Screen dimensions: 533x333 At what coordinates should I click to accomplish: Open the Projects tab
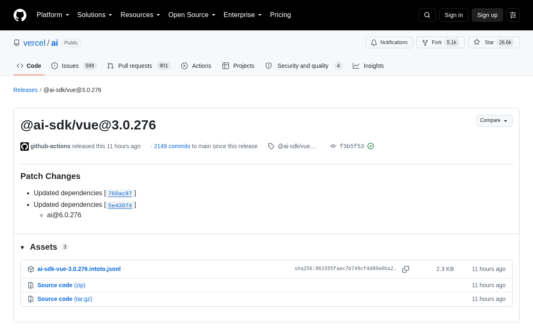pos(238,66)
